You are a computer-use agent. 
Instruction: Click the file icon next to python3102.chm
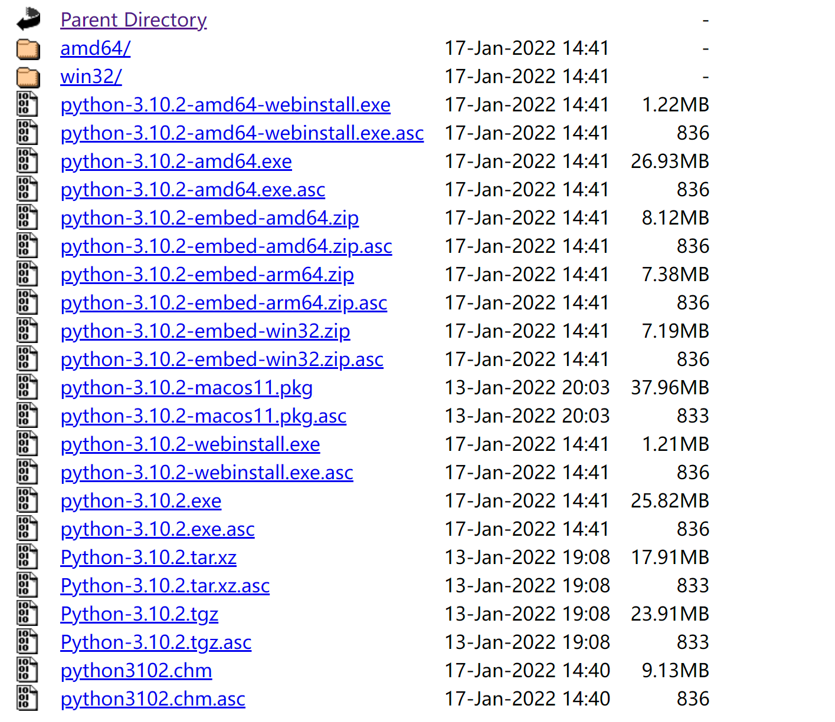pyautogui.click(x=27, y=670)
